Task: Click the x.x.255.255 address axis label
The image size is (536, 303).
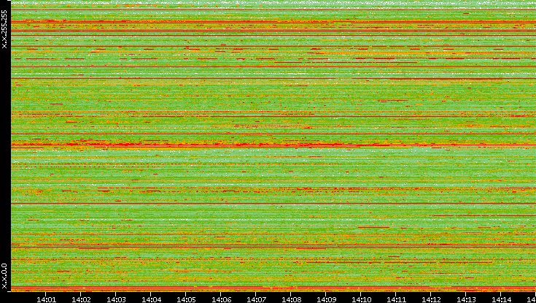Action: (4, 29)
